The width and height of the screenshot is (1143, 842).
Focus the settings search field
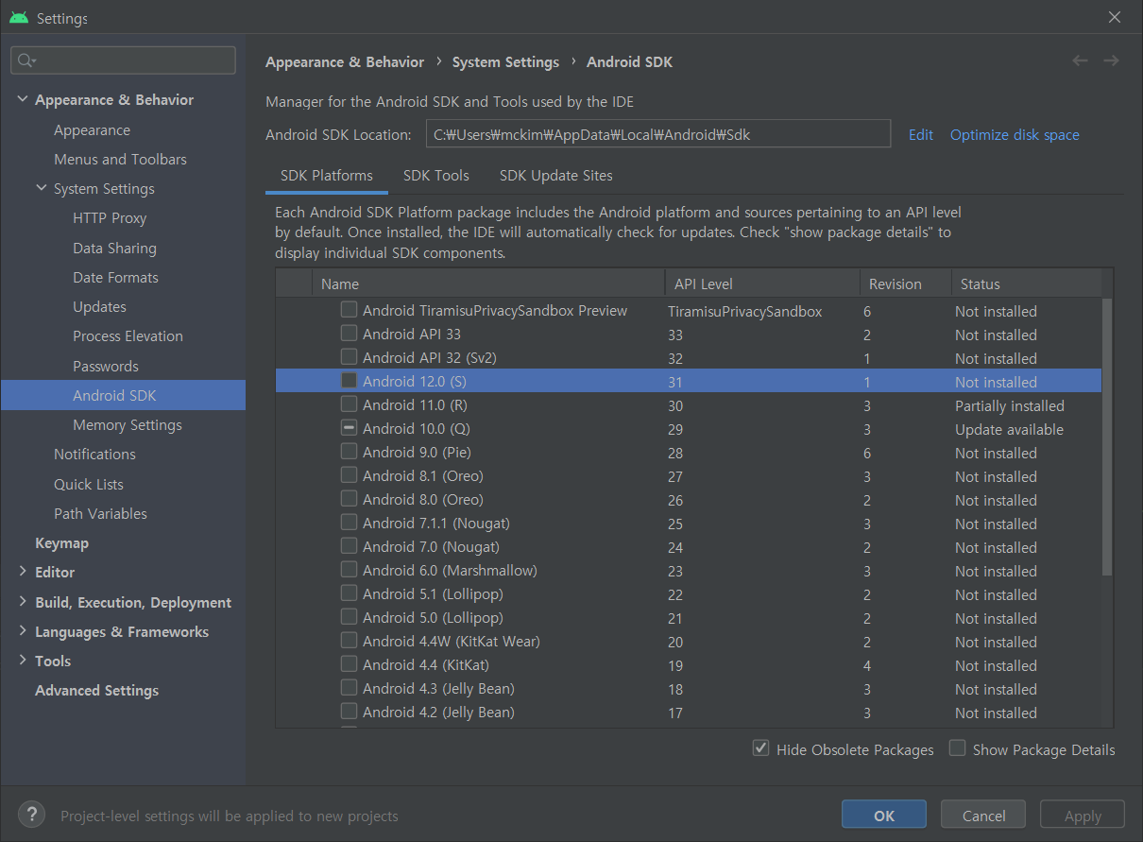pyautogui.click(x=123, y=60)
